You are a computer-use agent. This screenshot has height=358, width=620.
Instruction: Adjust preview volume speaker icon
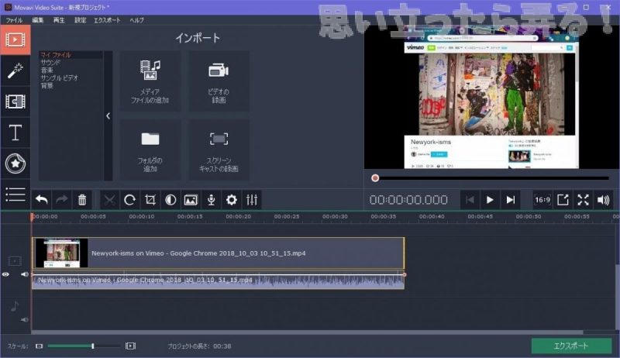click(603, 200)
